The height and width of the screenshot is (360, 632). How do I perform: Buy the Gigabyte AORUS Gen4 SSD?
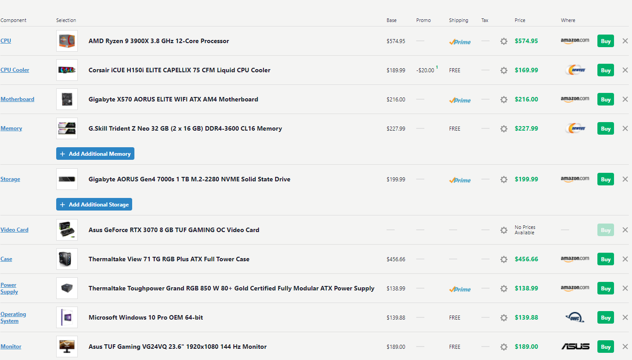(605, 179)
